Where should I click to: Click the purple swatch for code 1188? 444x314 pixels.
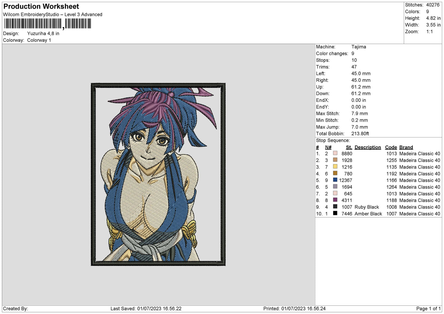335,200
